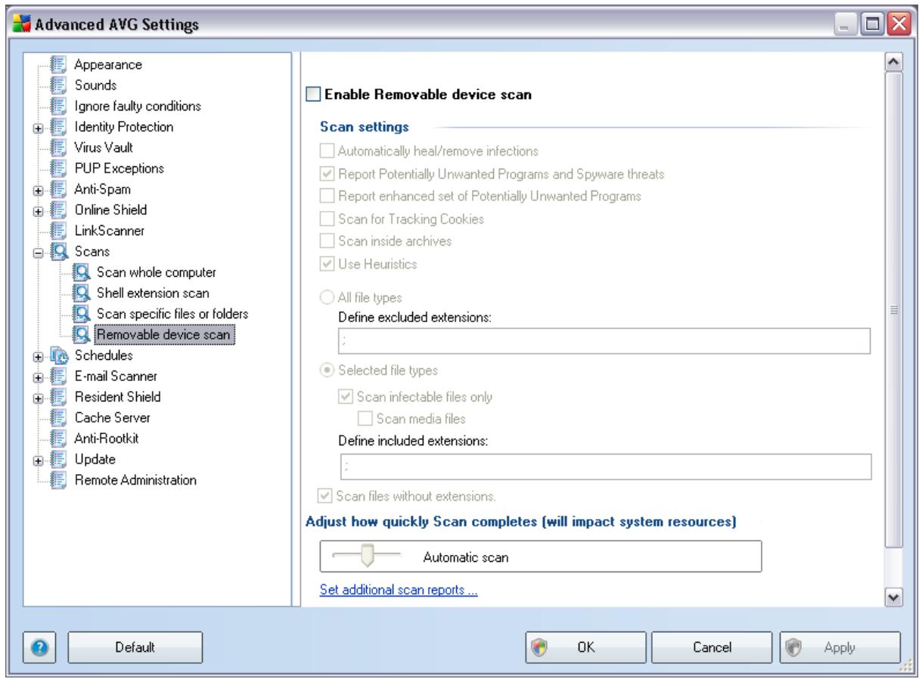The width and height of the screenshot is (919, 679).
Task: Toggle Report Potentially Unwanted Programs and Spyware threats
Action: click(x=328, y=174)
